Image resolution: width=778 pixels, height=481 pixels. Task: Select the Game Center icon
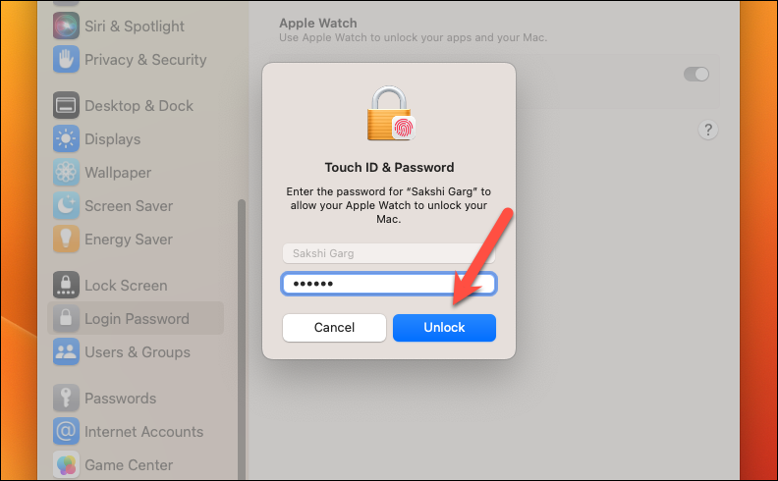(x=66, y=464)
